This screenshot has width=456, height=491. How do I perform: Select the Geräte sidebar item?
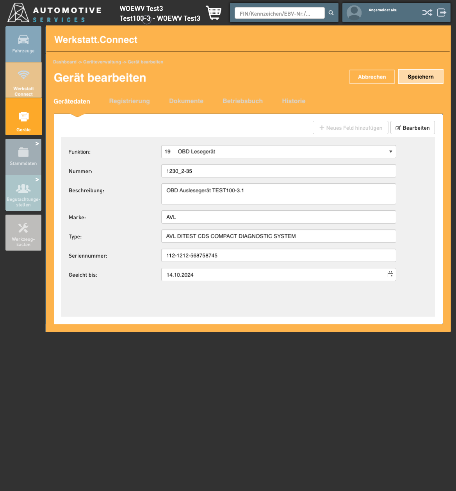[x=23, y=116]
